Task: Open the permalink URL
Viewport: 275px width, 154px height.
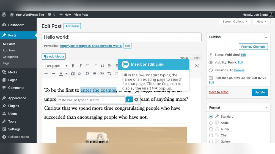Action: (91, 46)
